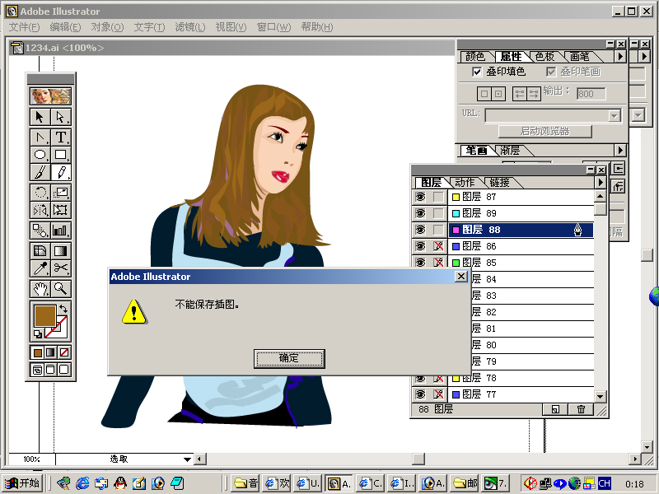
Task: Toggle the 叠印填色 checkbox
Action: (x=477, y=72)
